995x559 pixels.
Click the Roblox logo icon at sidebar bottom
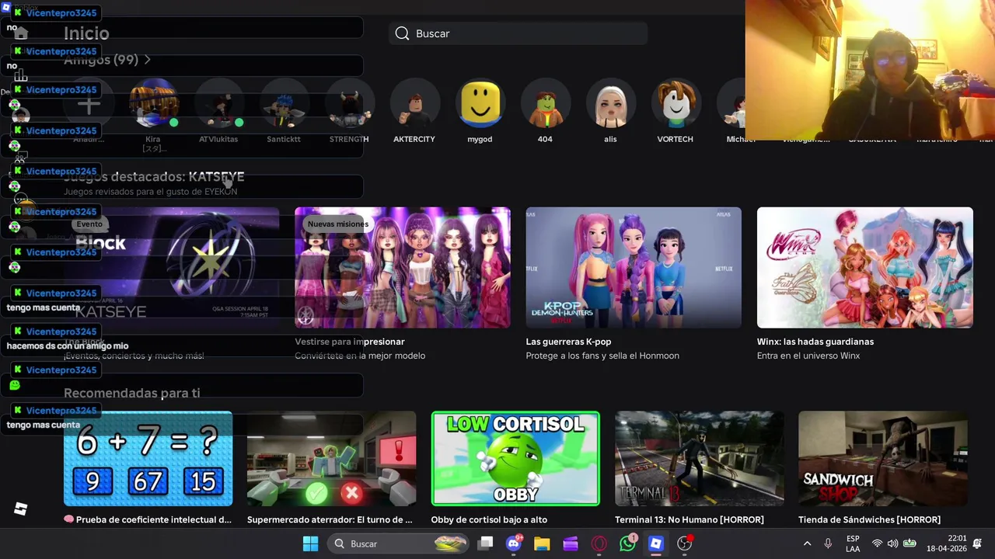(x=21, y=509)
